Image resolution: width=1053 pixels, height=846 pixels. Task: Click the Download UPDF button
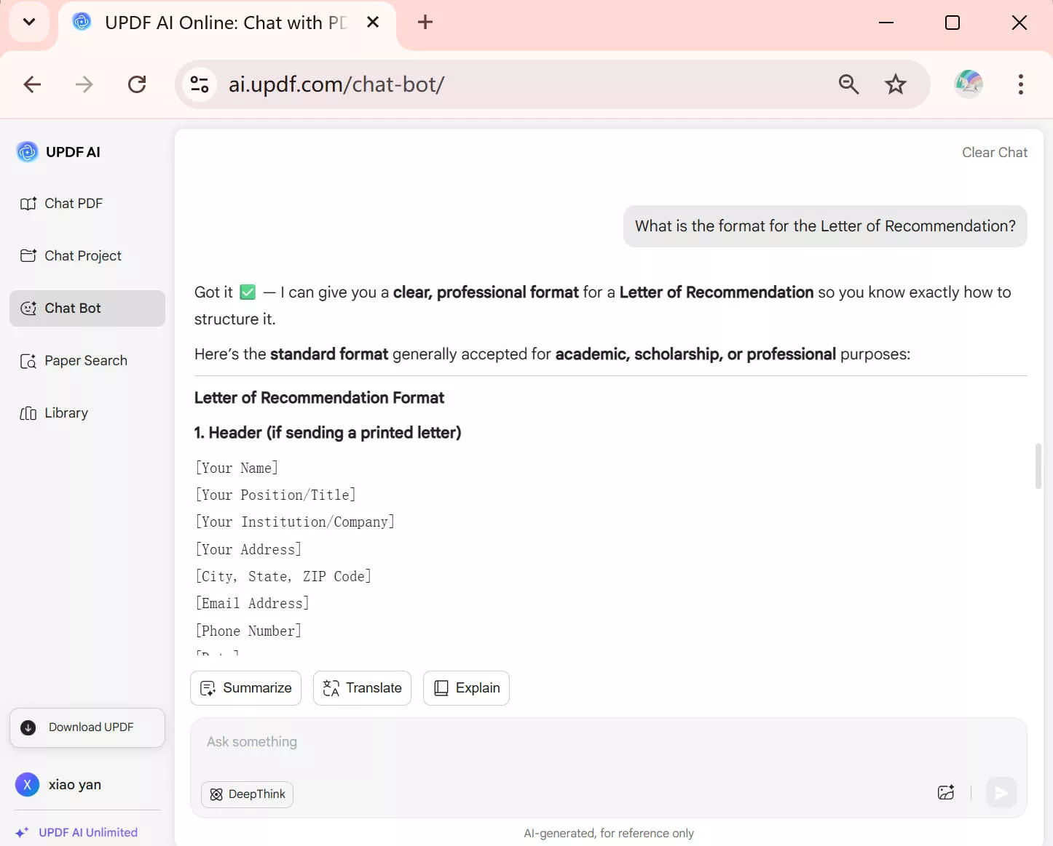(x=87, y=727)
